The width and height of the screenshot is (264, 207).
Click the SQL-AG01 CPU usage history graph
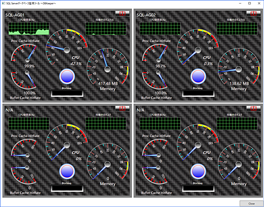pos(29,28)
